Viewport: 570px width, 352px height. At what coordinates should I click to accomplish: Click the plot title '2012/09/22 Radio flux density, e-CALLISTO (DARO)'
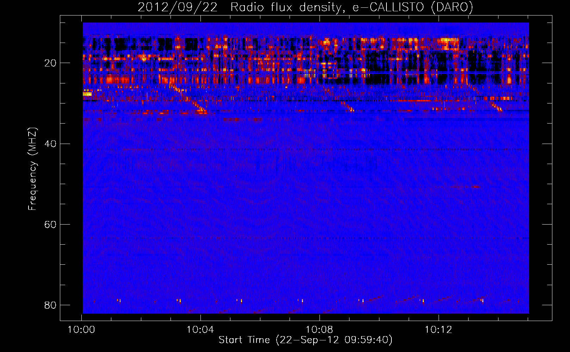305,7
